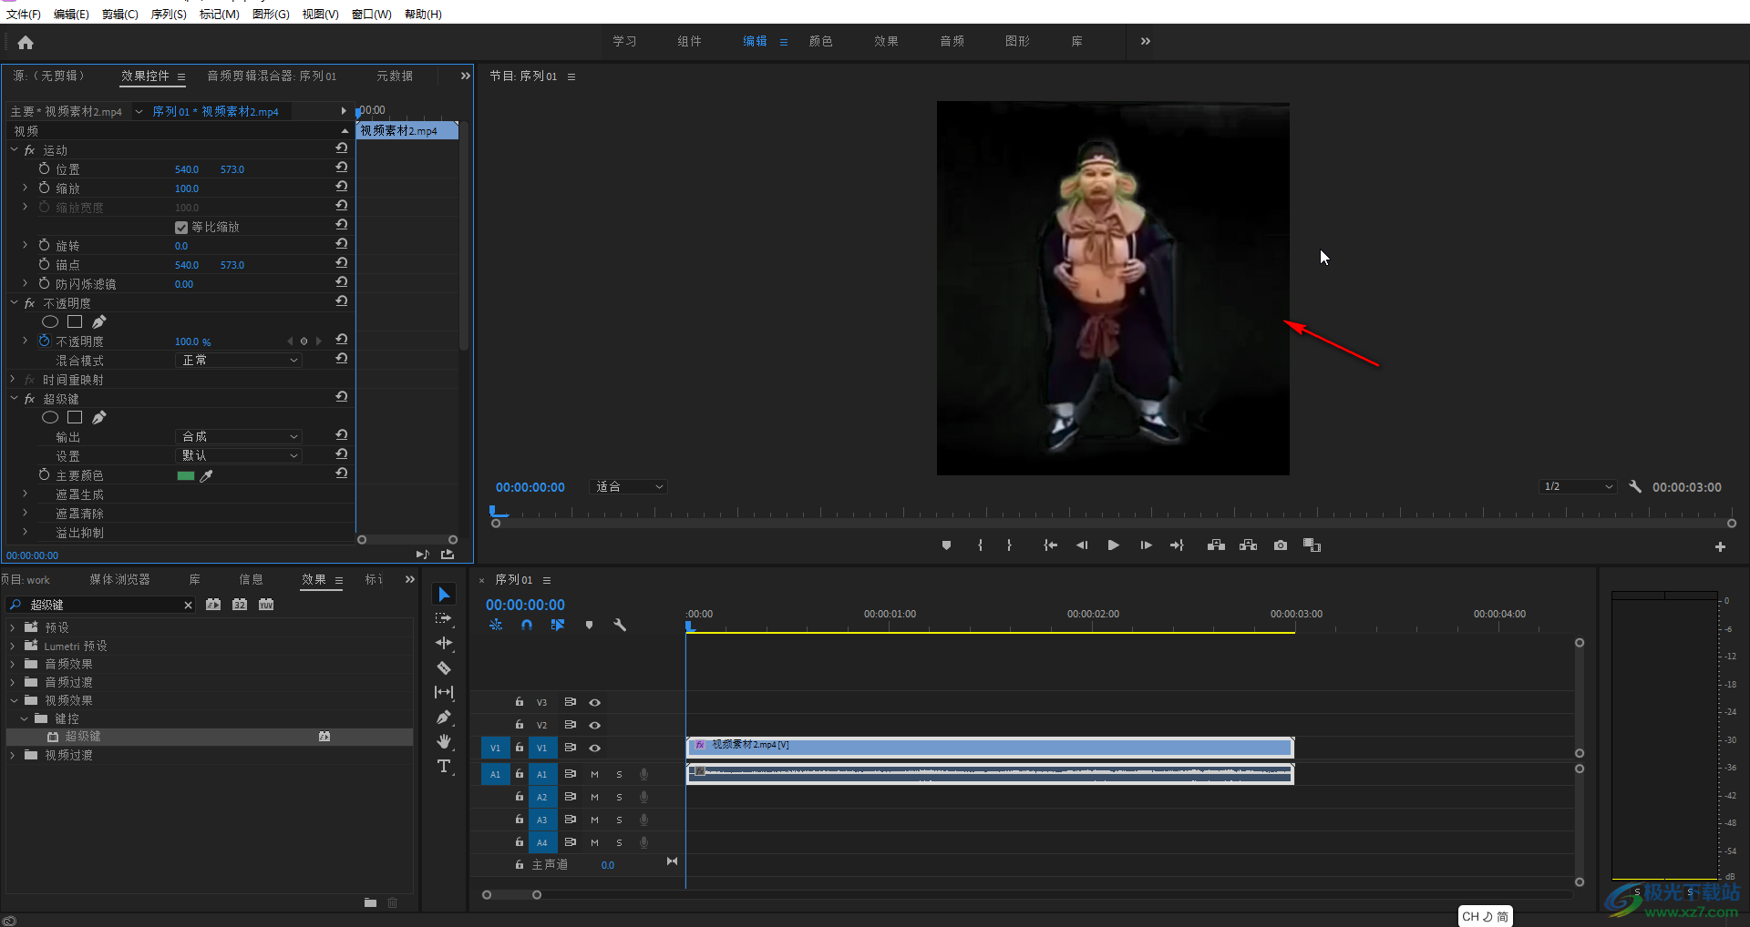Image resolution: width=1750 pixels, height=927 pixels.
Task: Open Blend Mode dropdown
Action: [x=238, y=361]
